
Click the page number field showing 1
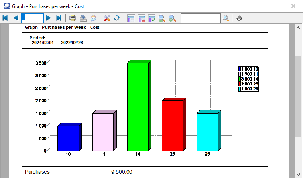[32, 18]
